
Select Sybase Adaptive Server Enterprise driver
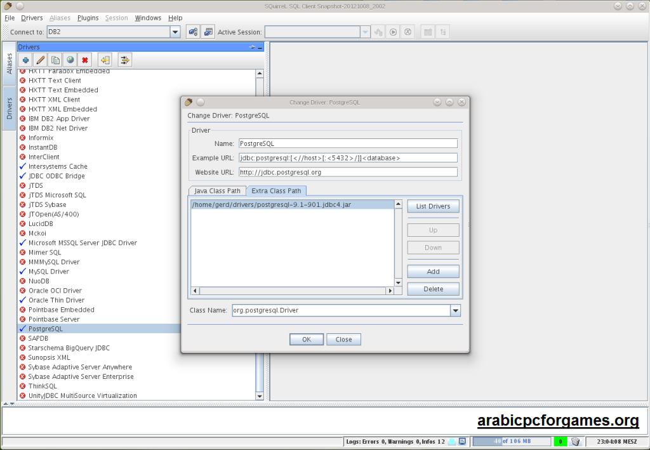(81, 376)
